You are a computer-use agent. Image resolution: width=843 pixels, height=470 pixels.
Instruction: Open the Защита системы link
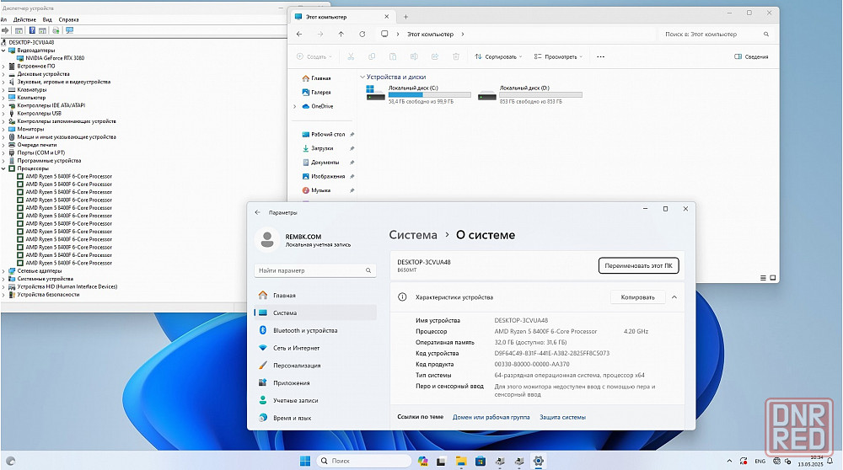pyautogui.click(x=562, y=417)
